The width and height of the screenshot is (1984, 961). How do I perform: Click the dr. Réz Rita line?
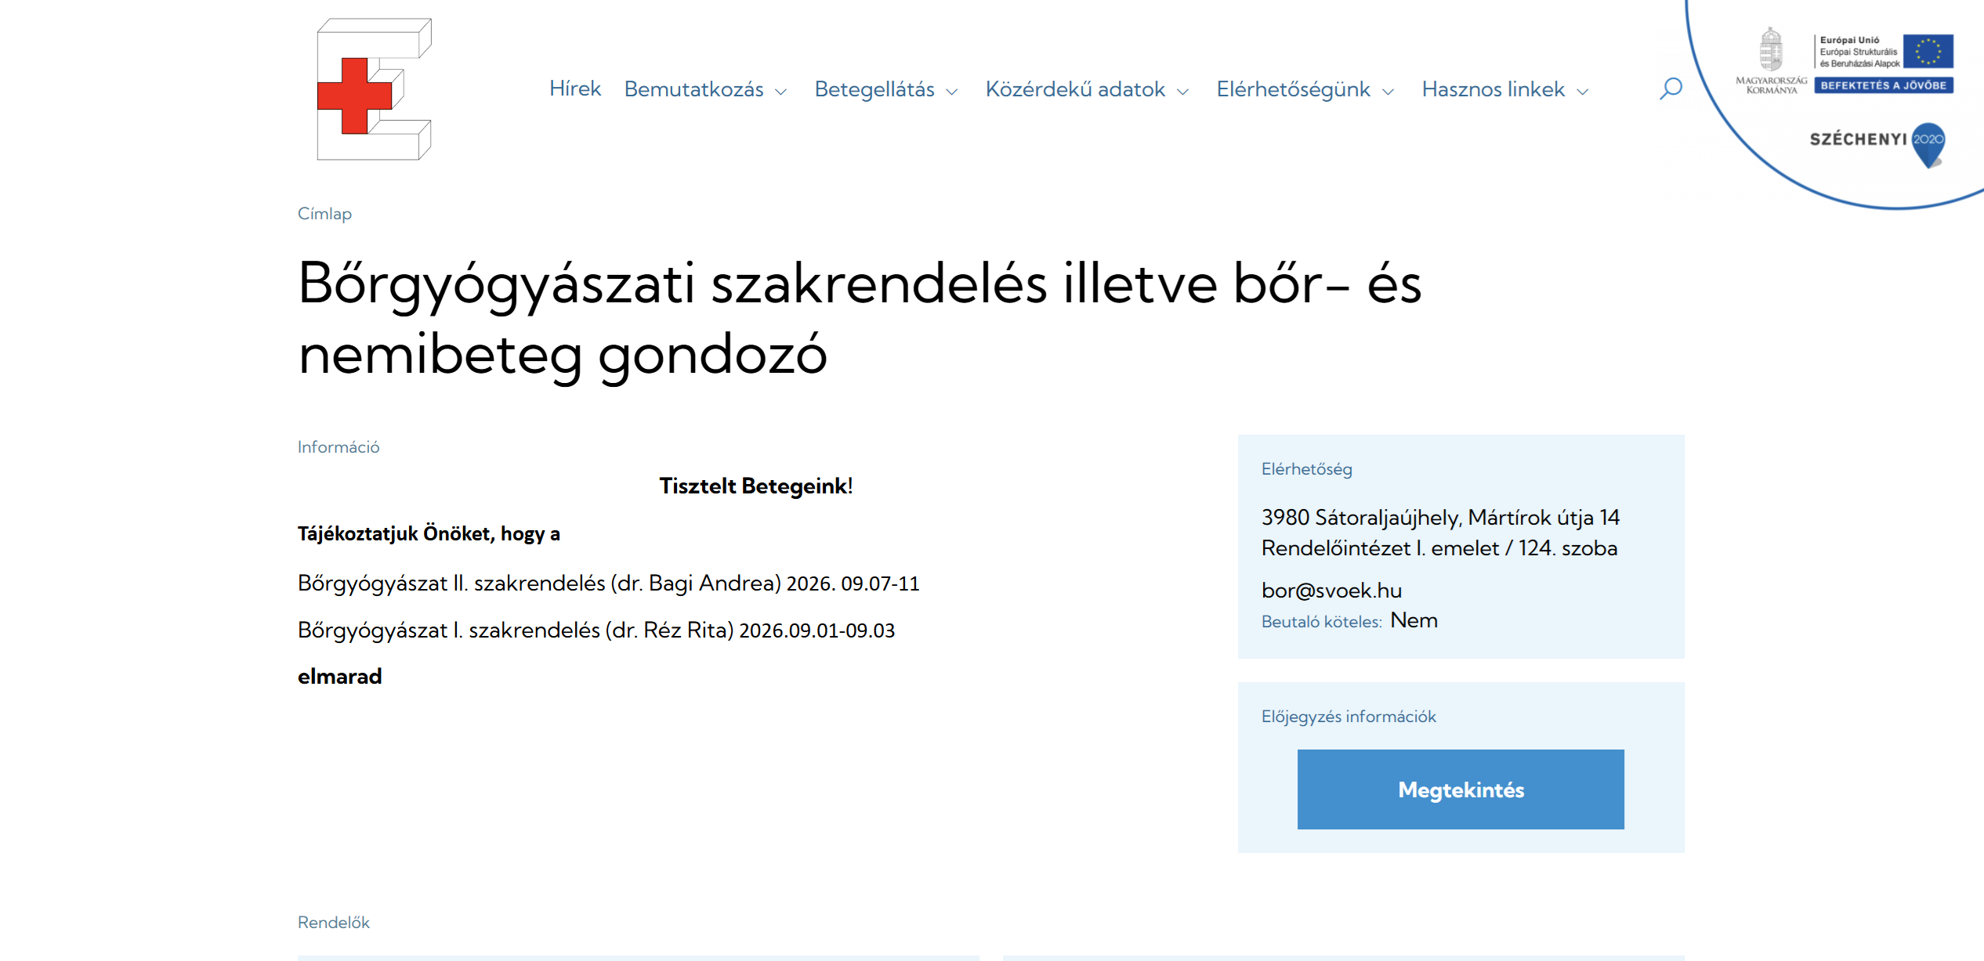[596, 630]
